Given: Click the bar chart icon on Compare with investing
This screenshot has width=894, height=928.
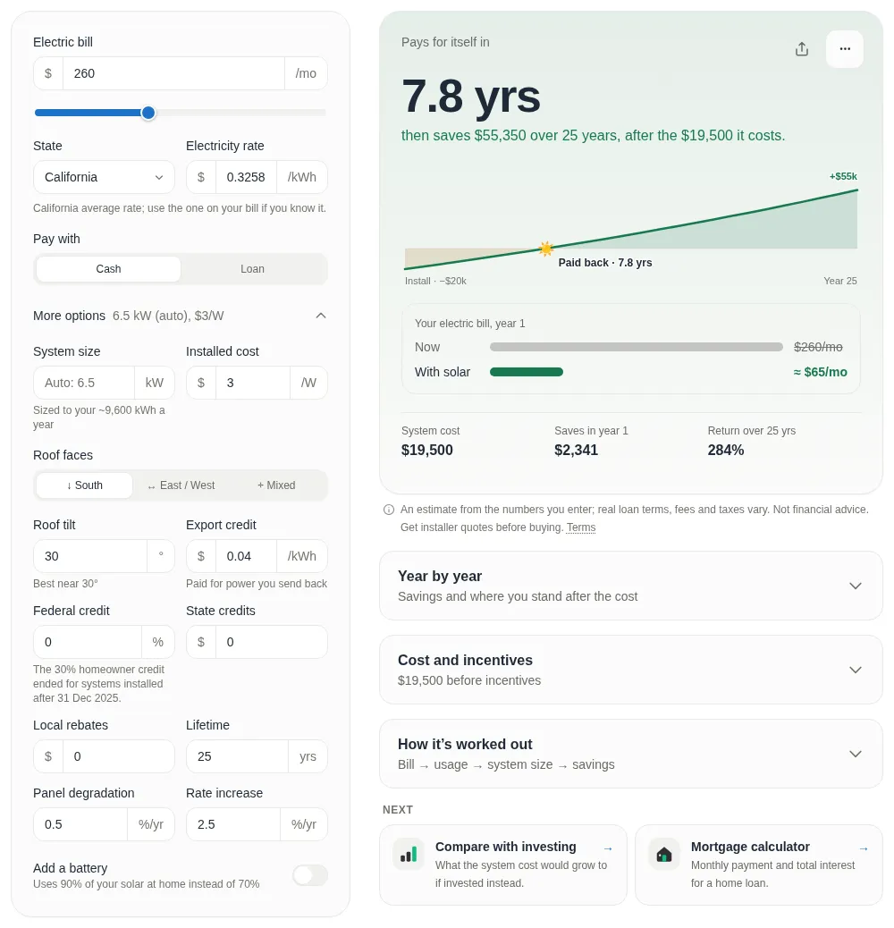Looking at the screenshot, I should pyautogui.click(x=409, y=854).
